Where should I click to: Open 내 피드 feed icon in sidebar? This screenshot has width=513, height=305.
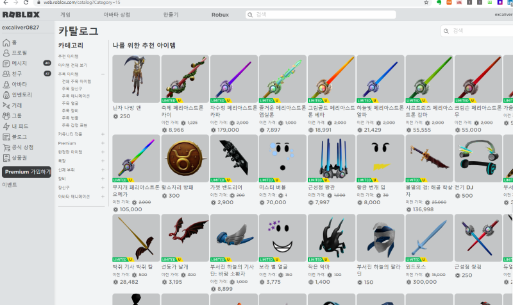6,126
